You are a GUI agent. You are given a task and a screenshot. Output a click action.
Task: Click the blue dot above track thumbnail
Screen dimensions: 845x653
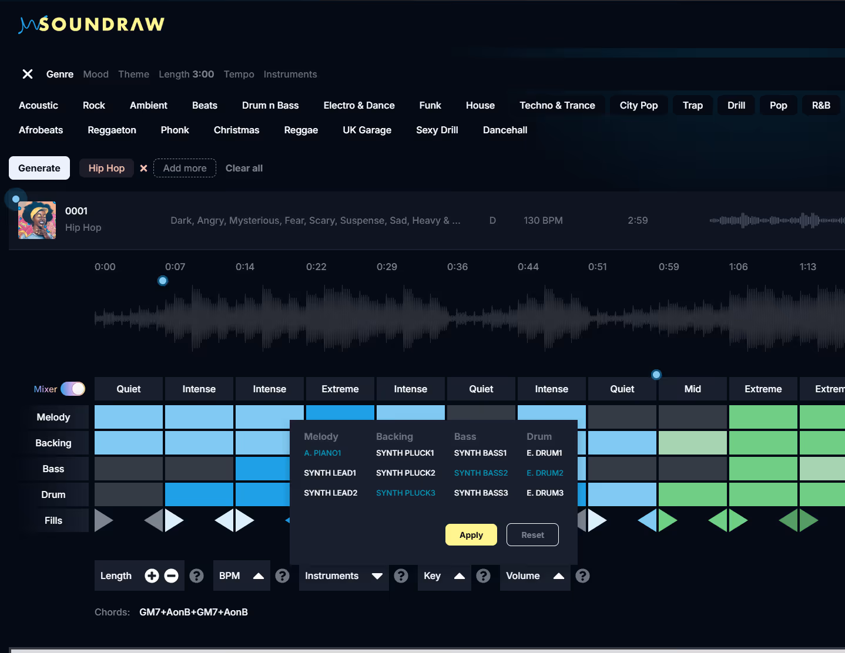[16, 199]
